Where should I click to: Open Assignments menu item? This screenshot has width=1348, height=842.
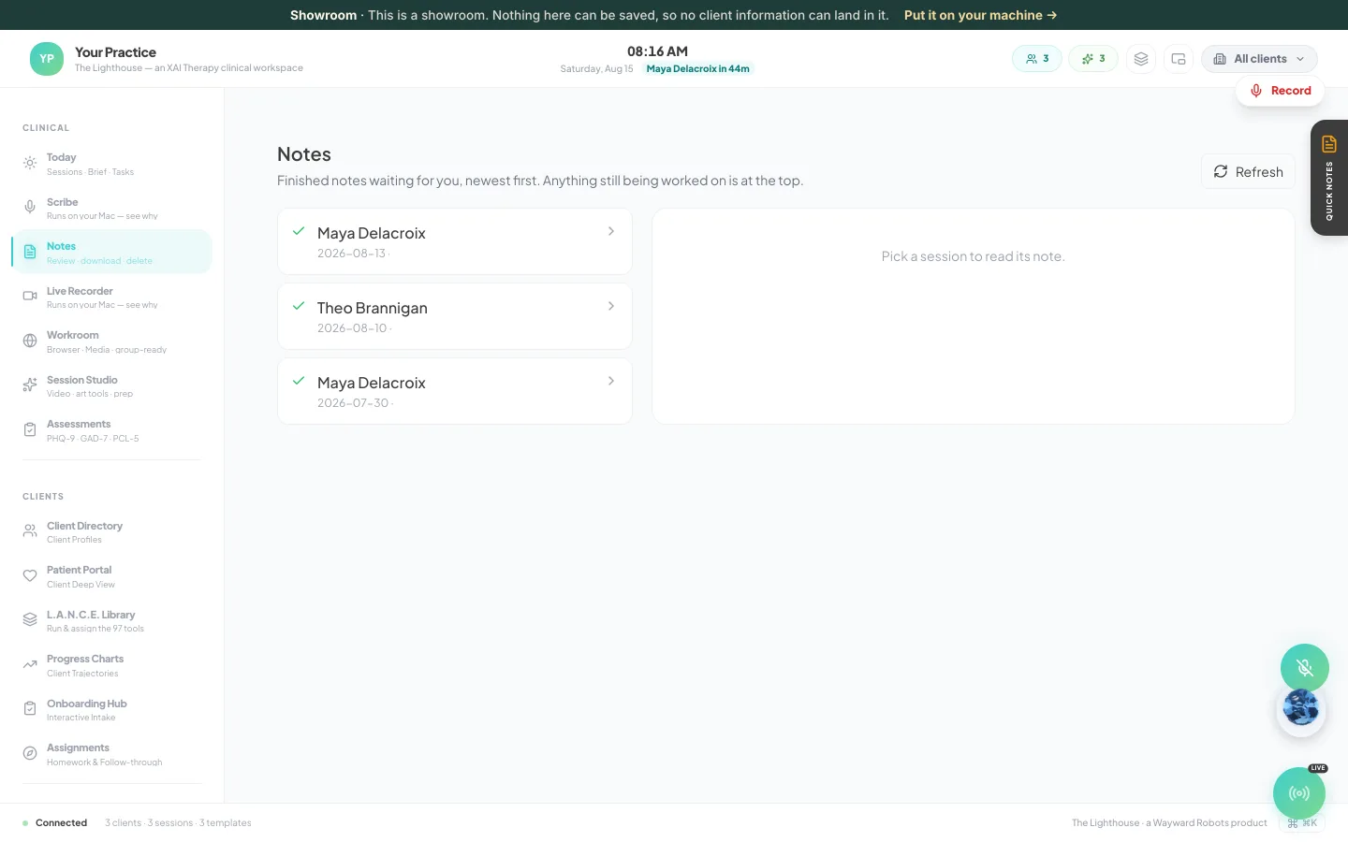(112, 754)
